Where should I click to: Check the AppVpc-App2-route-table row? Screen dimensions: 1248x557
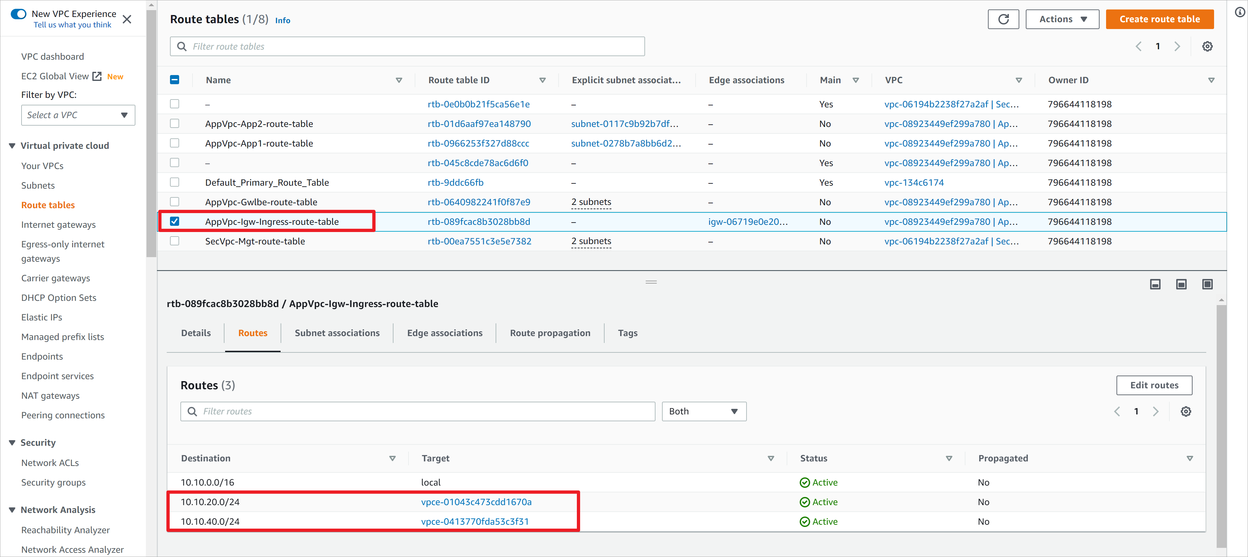pyautogui.click(x=175, y=124)
